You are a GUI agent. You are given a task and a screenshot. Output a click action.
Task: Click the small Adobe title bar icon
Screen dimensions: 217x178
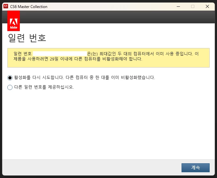(x=6, y=6)
